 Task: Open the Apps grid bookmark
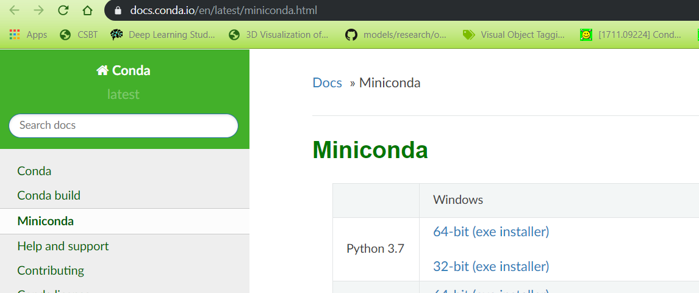[27, 34]
